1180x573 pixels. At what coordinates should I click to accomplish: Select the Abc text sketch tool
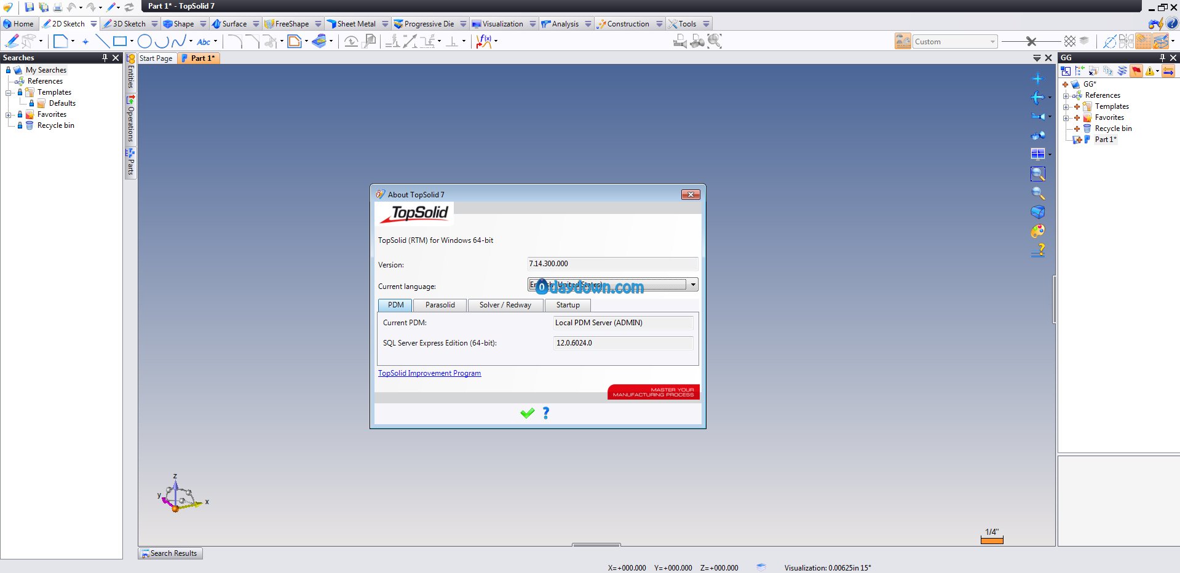tap(204, 42)
